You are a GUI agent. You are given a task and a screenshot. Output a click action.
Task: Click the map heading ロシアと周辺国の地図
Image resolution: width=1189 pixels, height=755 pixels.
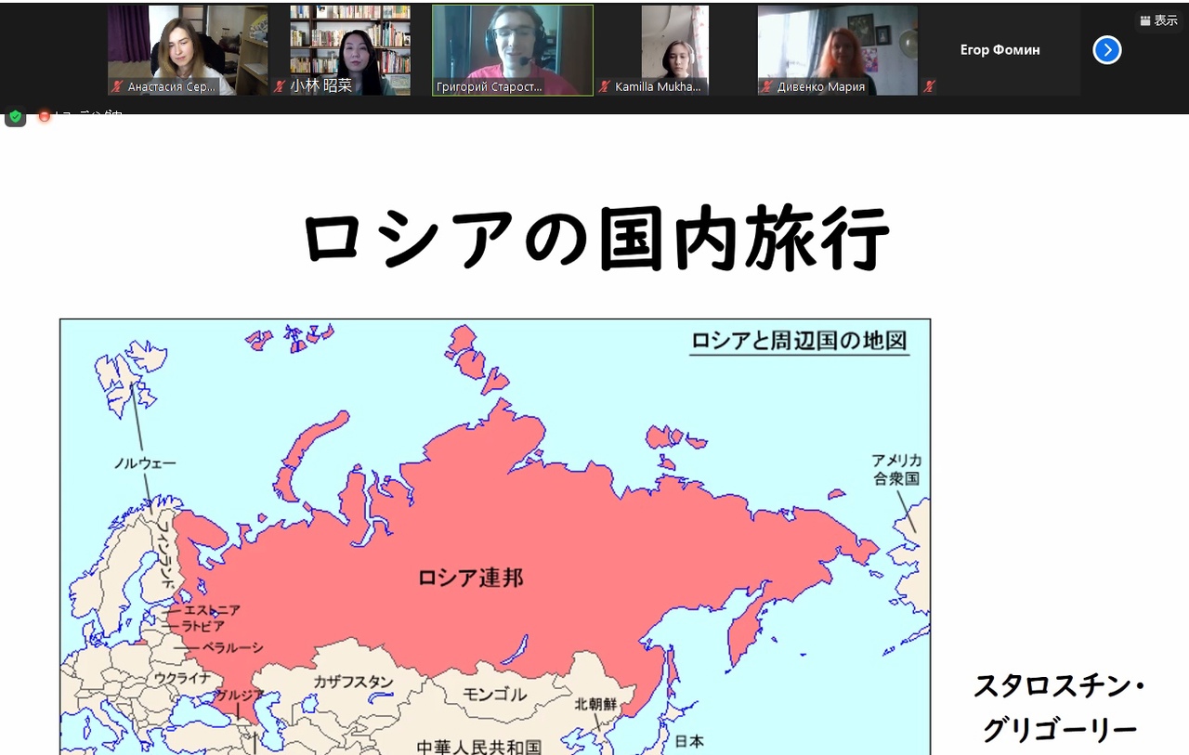pyautogui.click(x=799, y=341)
